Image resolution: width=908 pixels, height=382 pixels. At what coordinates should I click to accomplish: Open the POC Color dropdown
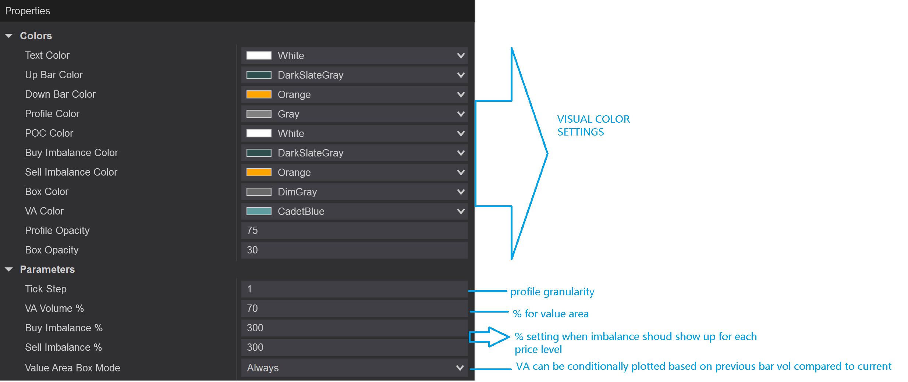(x=461, y=133)
